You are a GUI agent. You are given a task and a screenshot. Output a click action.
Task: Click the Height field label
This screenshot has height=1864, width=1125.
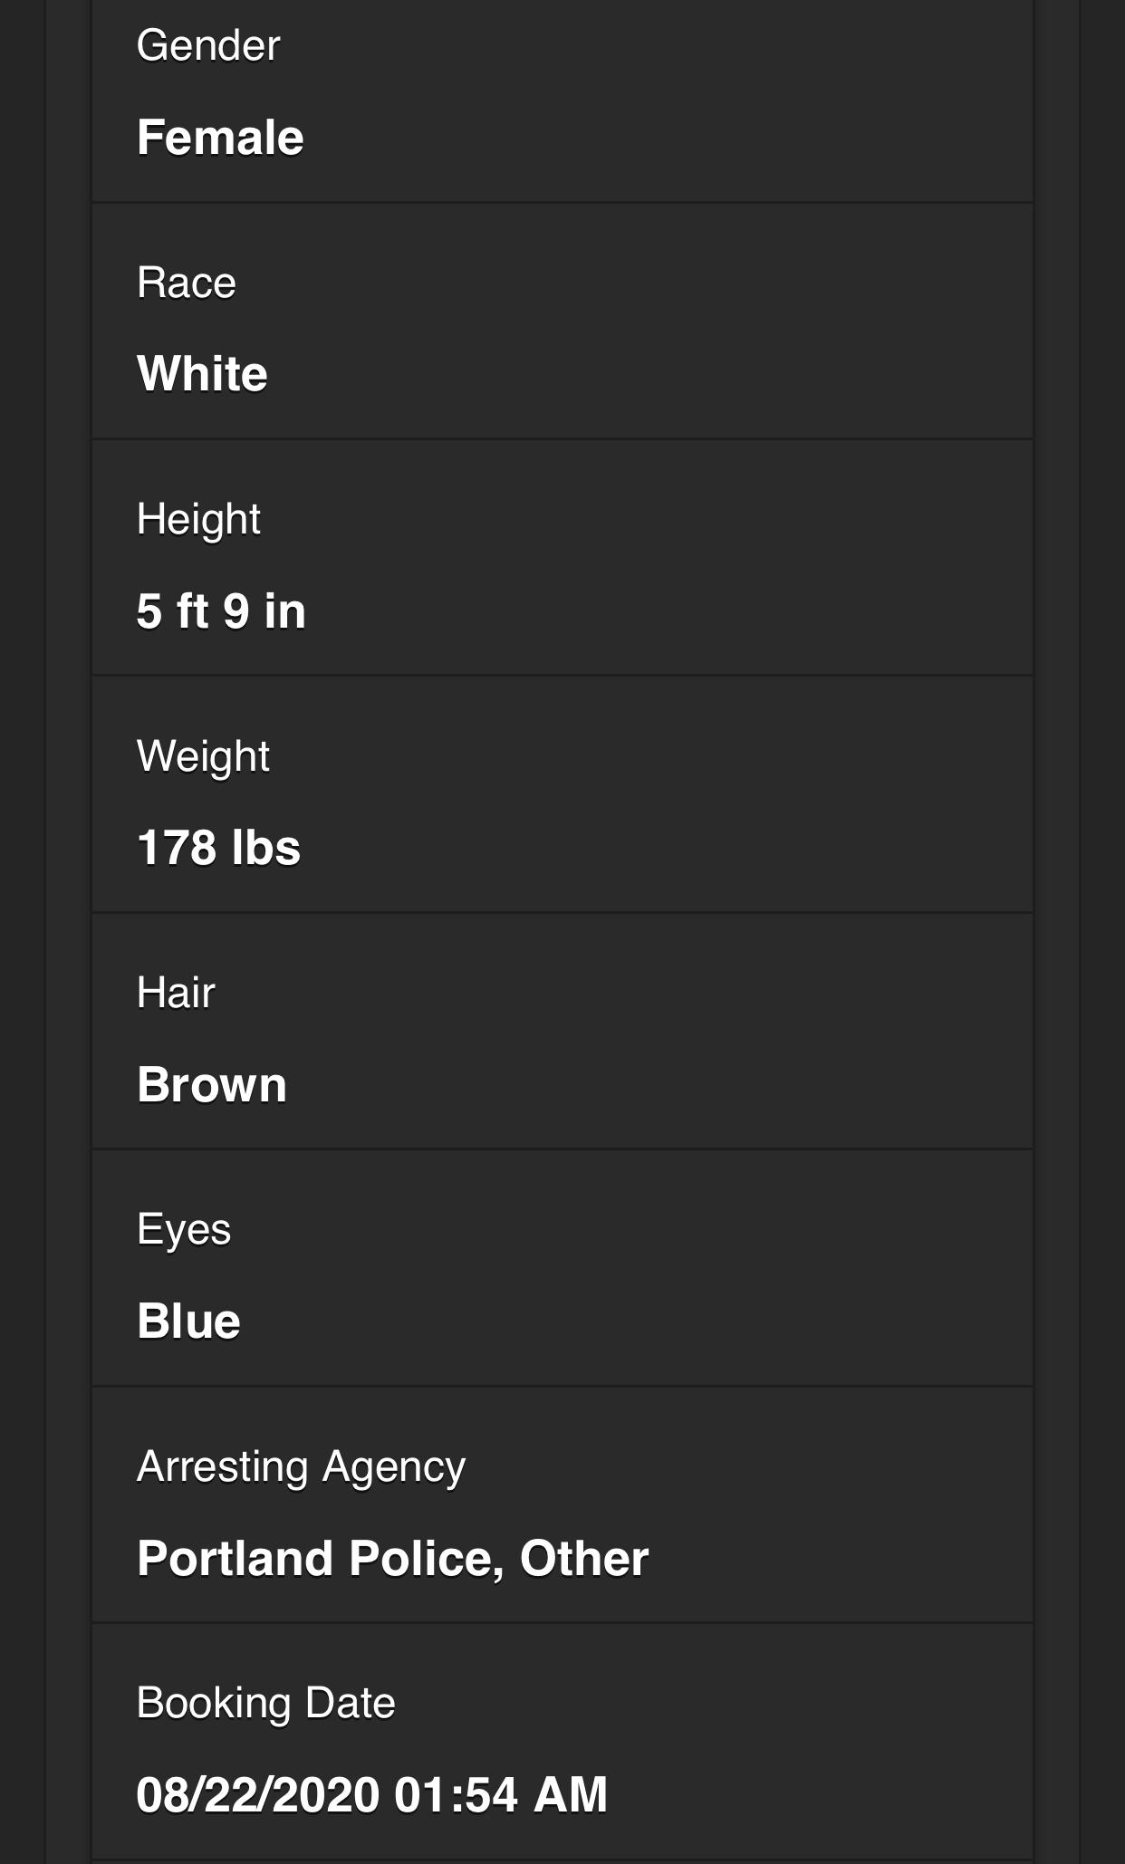[198, 520]
